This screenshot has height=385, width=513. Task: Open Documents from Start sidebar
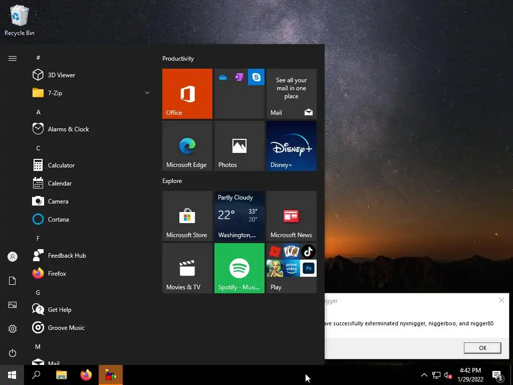(x=13, y=281)
